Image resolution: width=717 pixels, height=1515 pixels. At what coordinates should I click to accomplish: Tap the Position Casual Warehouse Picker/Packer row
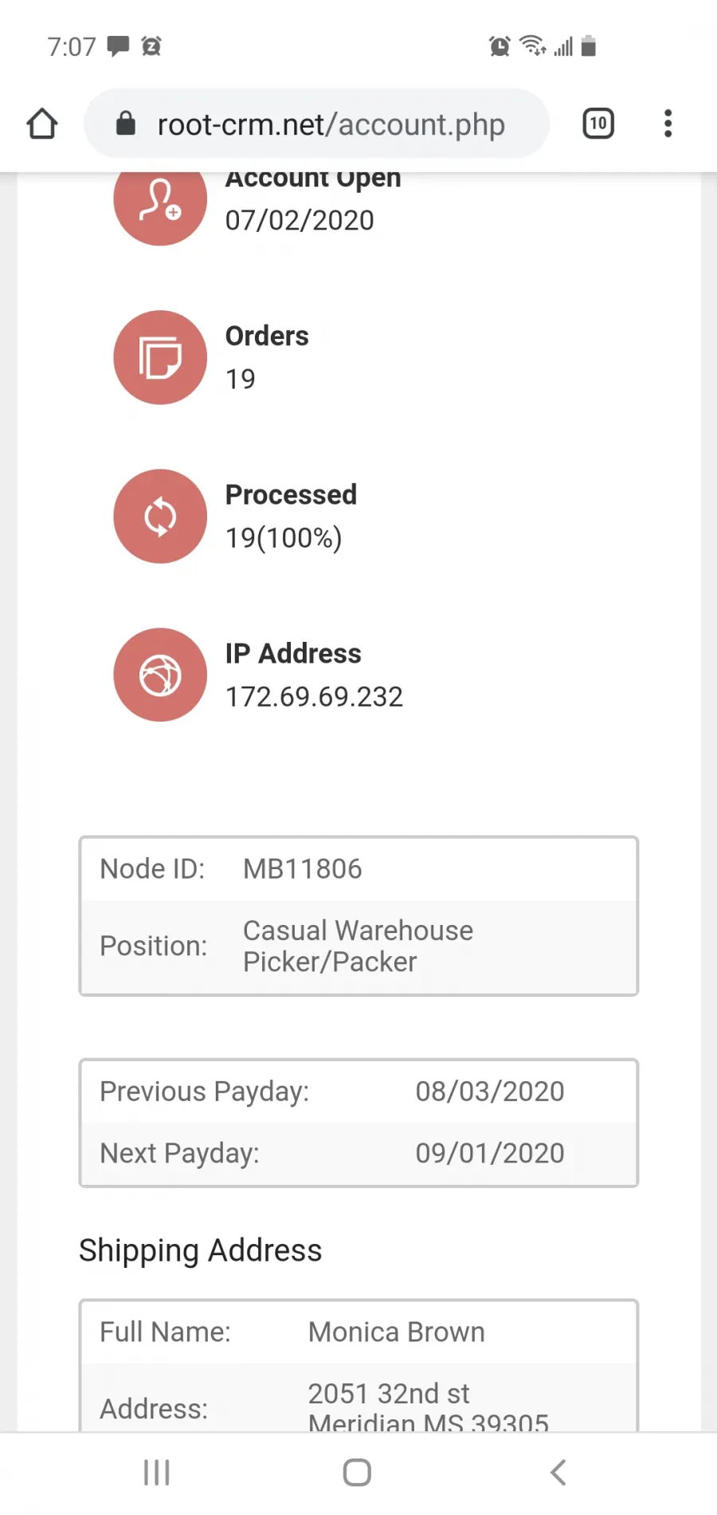click(x=358, y=946)
